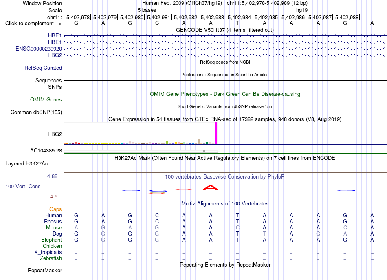Click 'Click to complement -->' label

[33, 24]
